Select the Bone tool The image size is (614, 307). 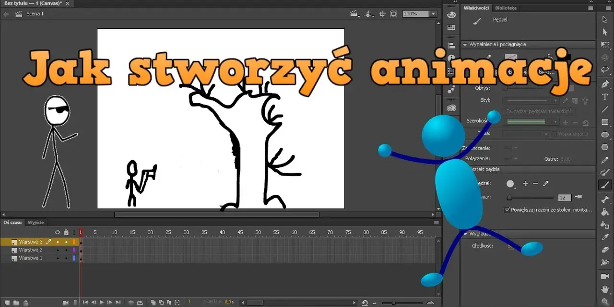click(x=605, y=200)
